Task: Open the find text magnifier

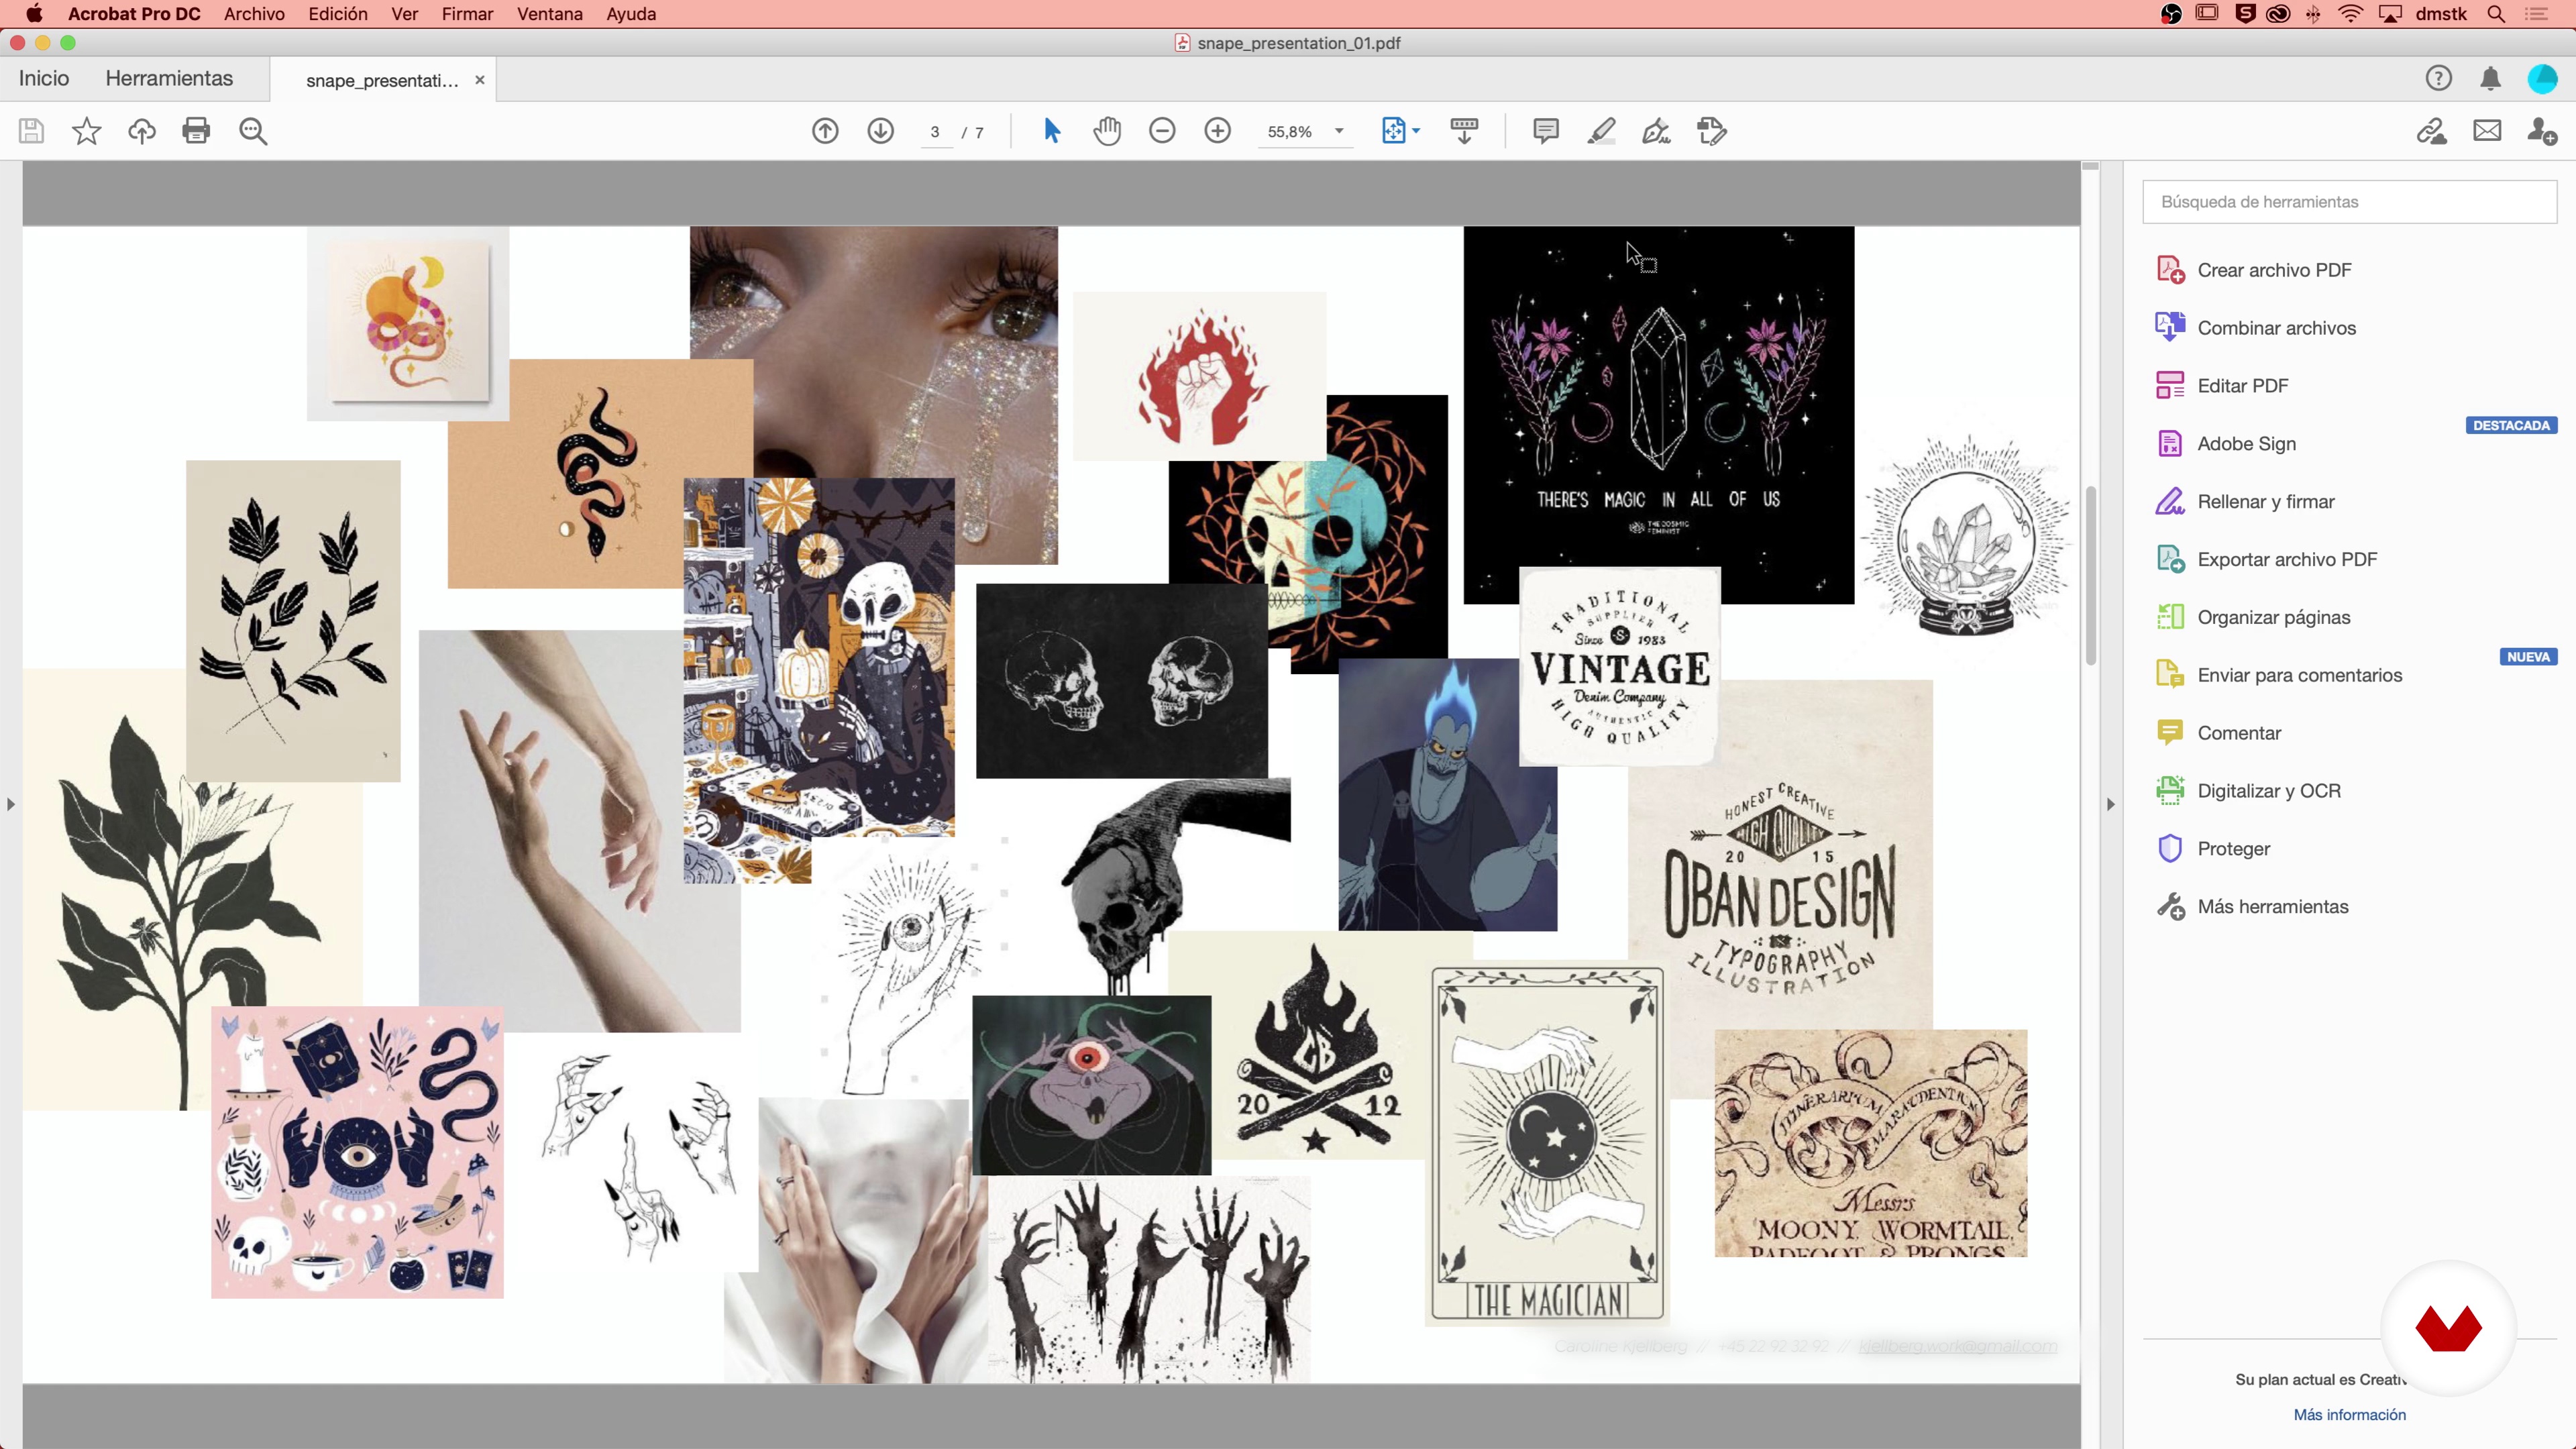Action: coord(253,131)
